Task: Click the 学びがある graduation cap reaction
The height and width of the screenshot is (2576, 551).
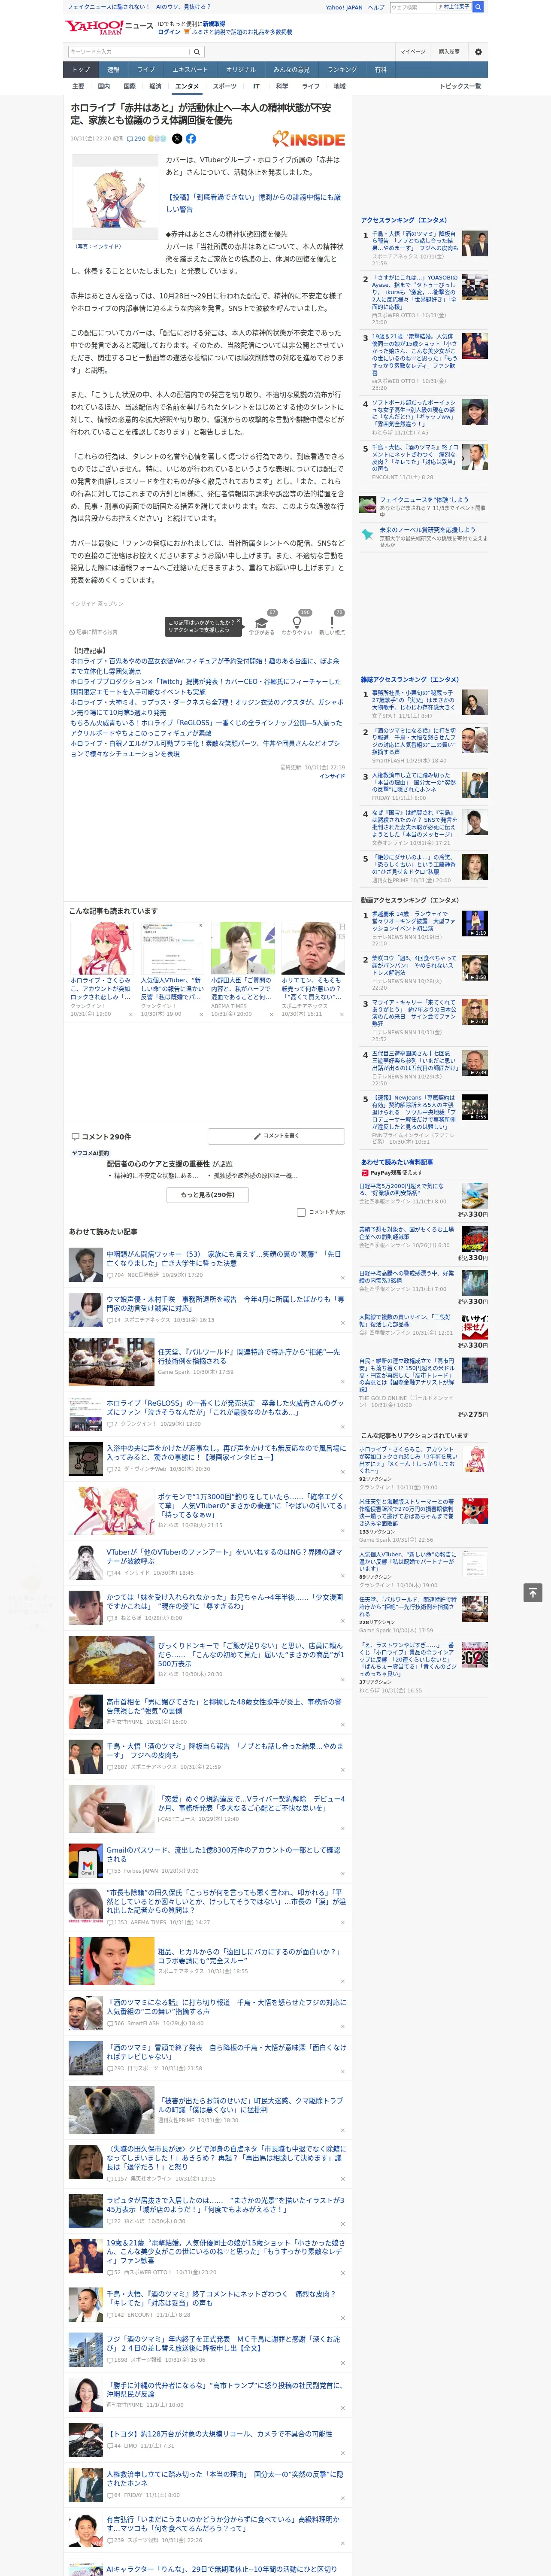Action: (x=262, y=623)
